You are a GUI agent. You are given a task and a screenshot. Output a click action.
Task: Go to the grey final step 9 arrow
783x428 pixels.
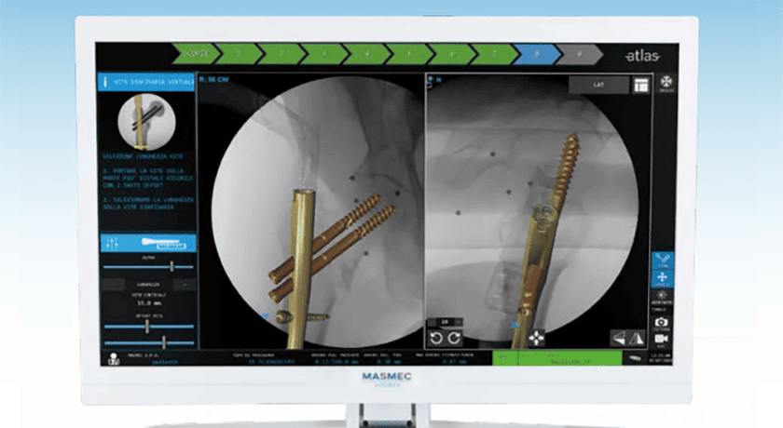click(x=579, y=54)
